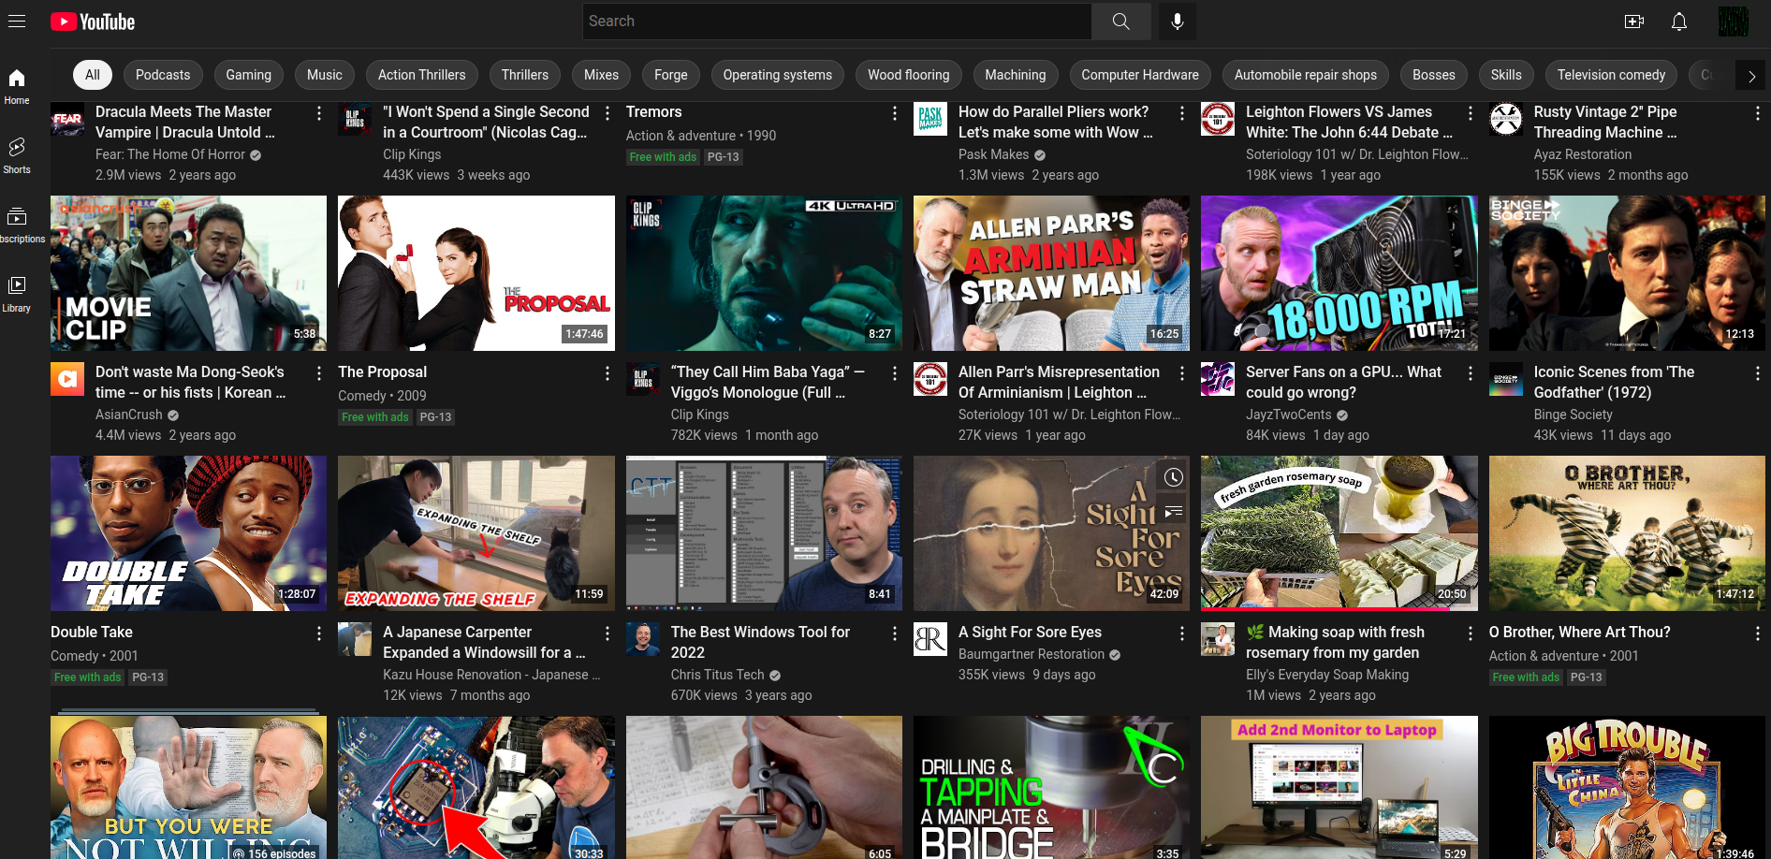Add A Sight For Sore Eyes to queue
Screen dimensions: 1771x859
click(1173, 511)
